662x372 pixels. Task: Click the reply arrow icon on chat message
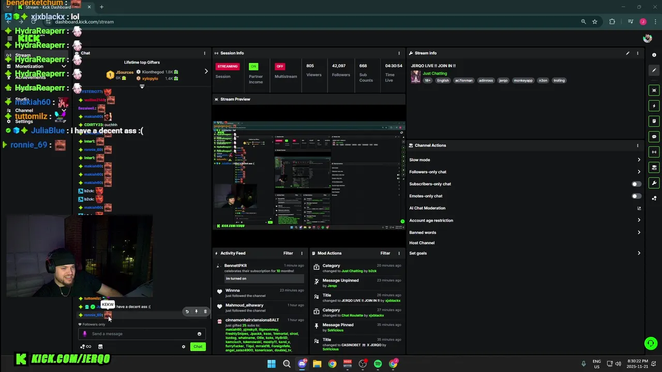point(187,312)
